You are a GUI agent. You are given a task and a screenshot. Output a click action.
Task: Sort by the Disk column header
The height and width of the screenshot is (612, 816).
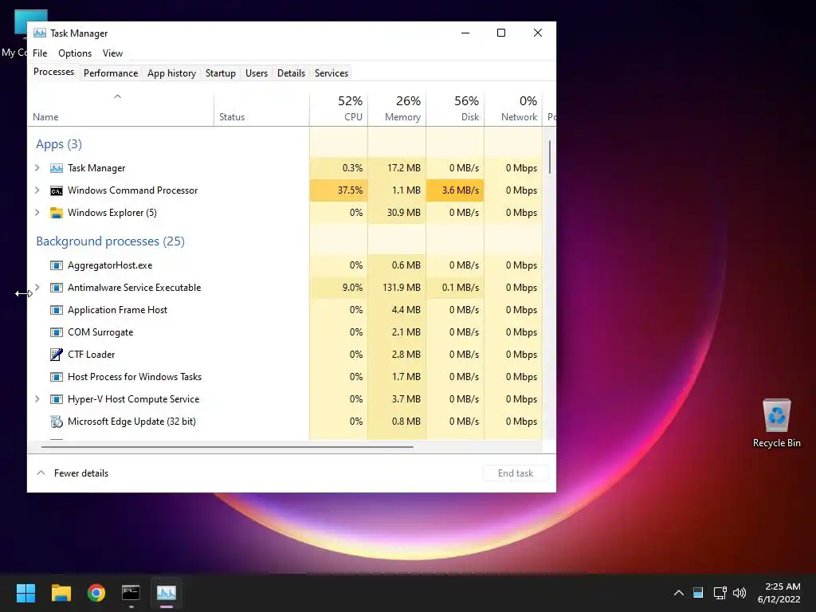tap(455, 110)
